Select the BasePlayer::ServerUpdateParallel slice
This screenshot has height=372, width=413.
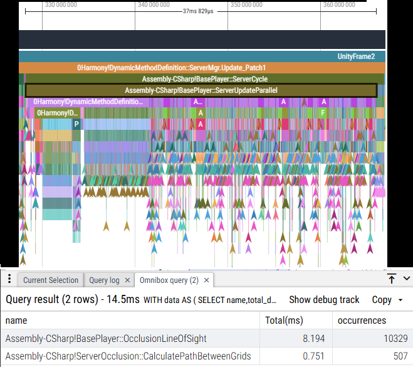tap(201, 90)
